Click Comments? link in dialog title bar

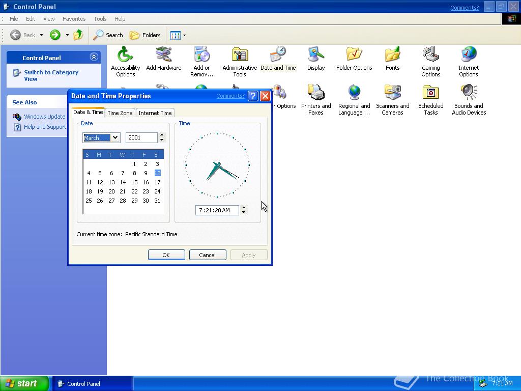click(x=230, y=96)
